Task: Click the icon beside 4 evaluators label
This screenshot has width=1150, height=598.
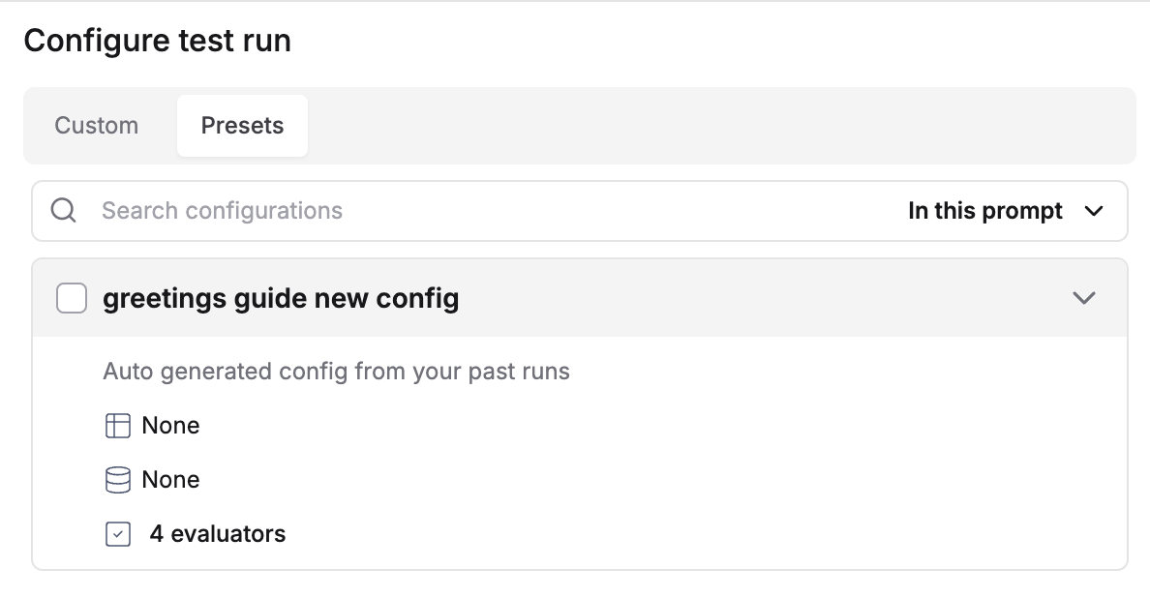Action: (x=117, y=533)
